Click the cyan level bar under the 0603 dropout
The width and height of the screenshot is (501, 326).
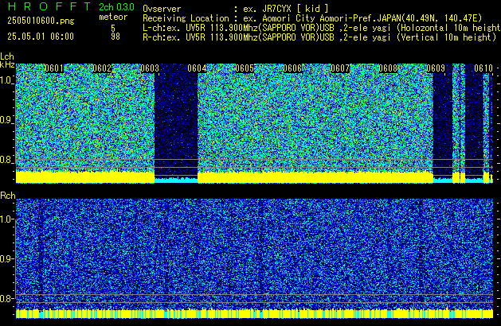pos(176,180)
